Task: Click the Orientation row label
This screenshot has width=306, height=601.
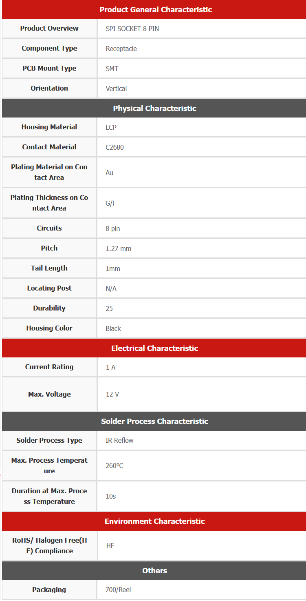Action: click(x=49, y=88)
